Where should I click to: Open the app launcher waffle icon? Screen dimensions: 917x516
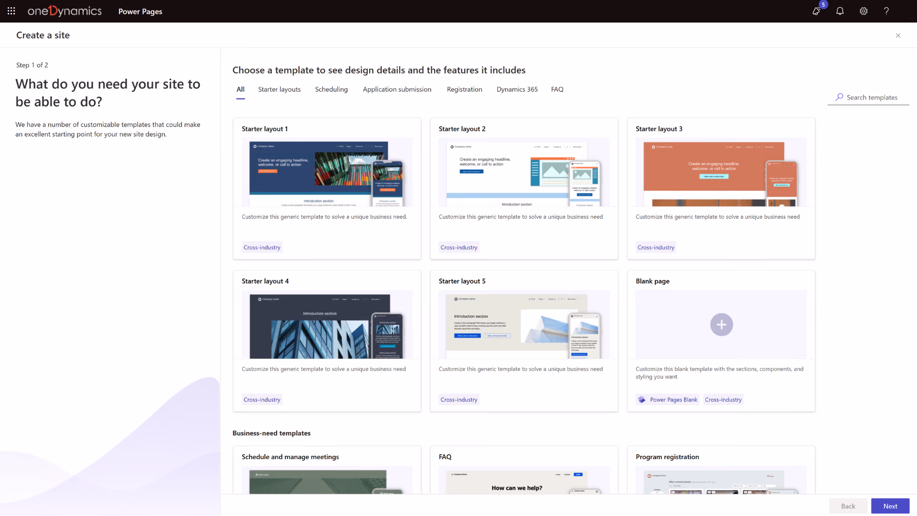coord(11,11)
